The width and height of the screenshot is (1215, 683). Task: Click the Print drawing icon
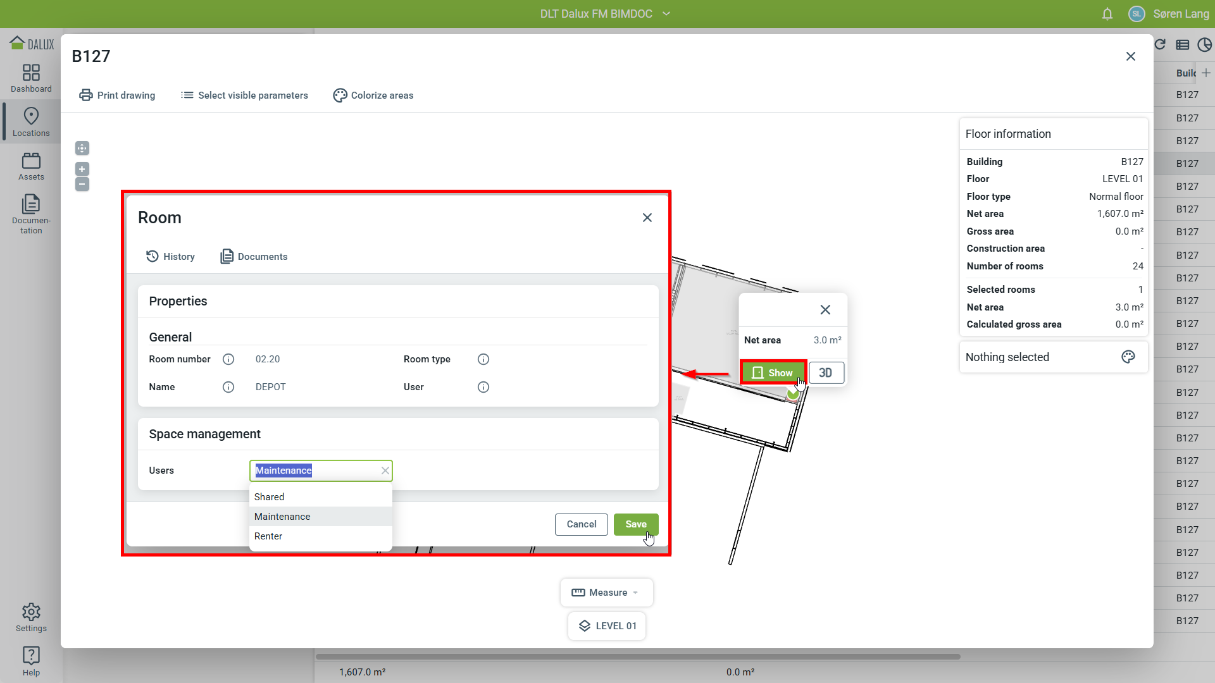coord(86,95)
